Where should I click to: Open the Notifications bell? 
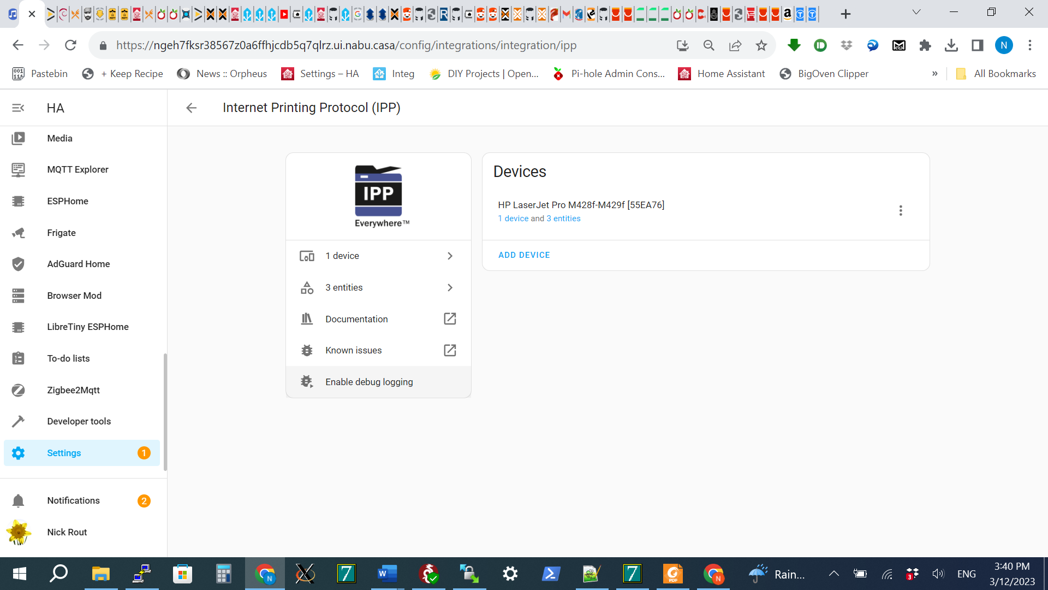(18, 500)
